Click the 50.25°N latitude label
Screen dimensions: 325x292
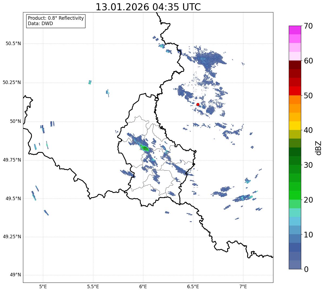(x=12, y=82)
